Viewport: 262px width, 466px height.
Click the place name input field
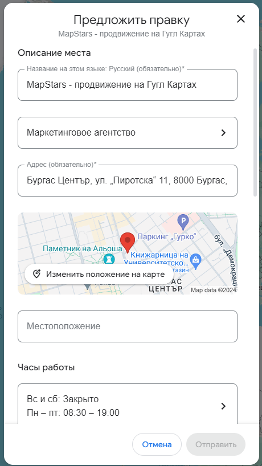[x=128, y=85]
